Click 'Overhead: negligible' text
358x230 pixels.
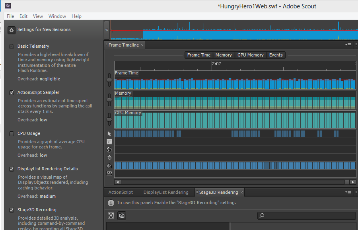tap(39, 79)
